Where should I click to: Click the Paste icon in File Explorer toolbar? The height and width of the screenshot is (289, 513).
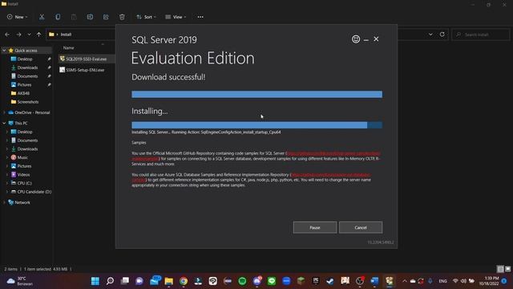(74, 17)
